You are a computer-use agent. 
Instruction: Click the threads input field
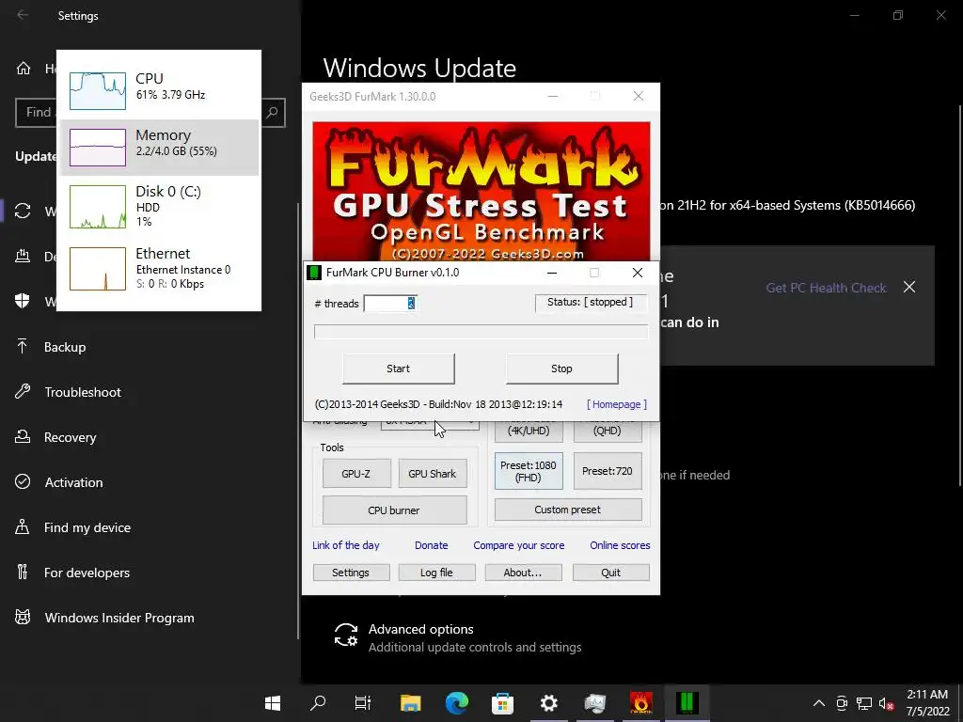click(390, 303)
